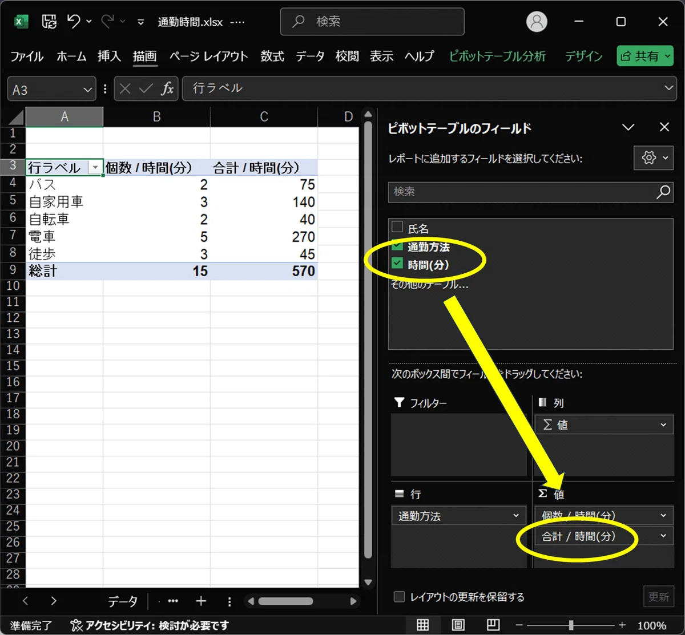685x635 pixels.
Task: Click the 更新 button
Action: tap(658, 597)
